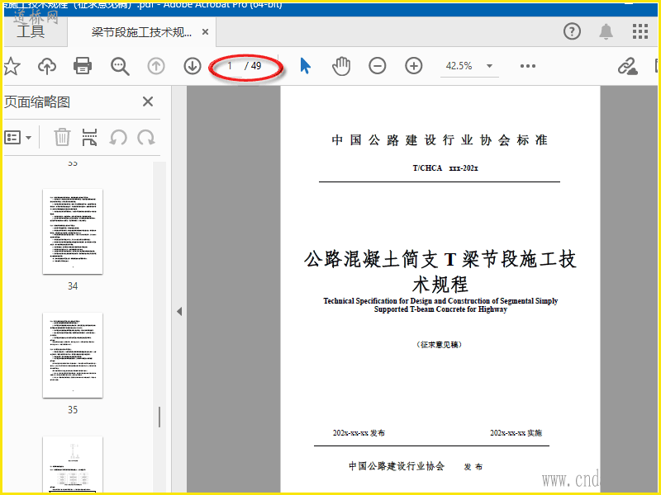Click the (征求意见稿) label
Screen dimensions: 661x495
[x=439, y=345]
